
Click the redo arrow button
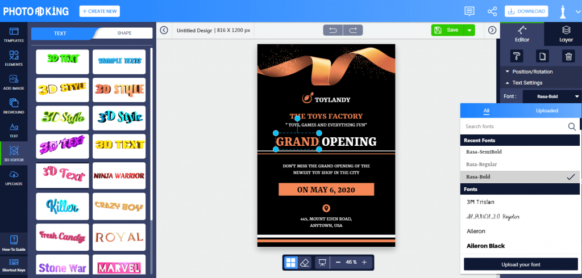click(353, 30)
